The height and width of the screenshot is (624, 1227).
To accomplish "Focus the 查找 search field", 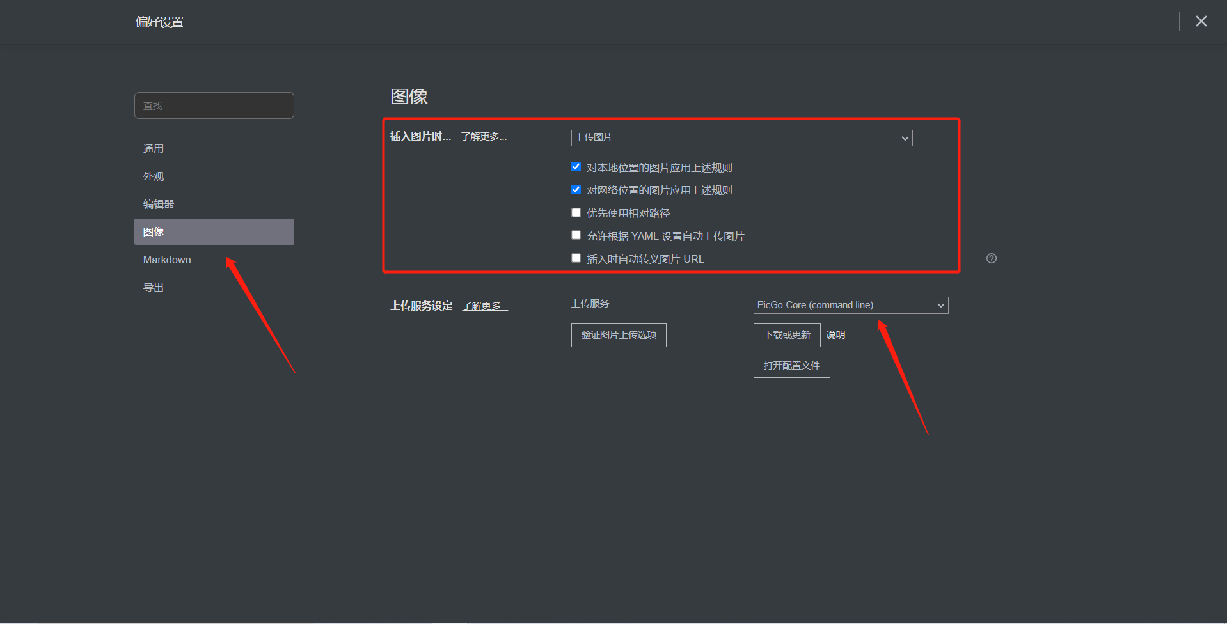I will (x=214, y=105).
